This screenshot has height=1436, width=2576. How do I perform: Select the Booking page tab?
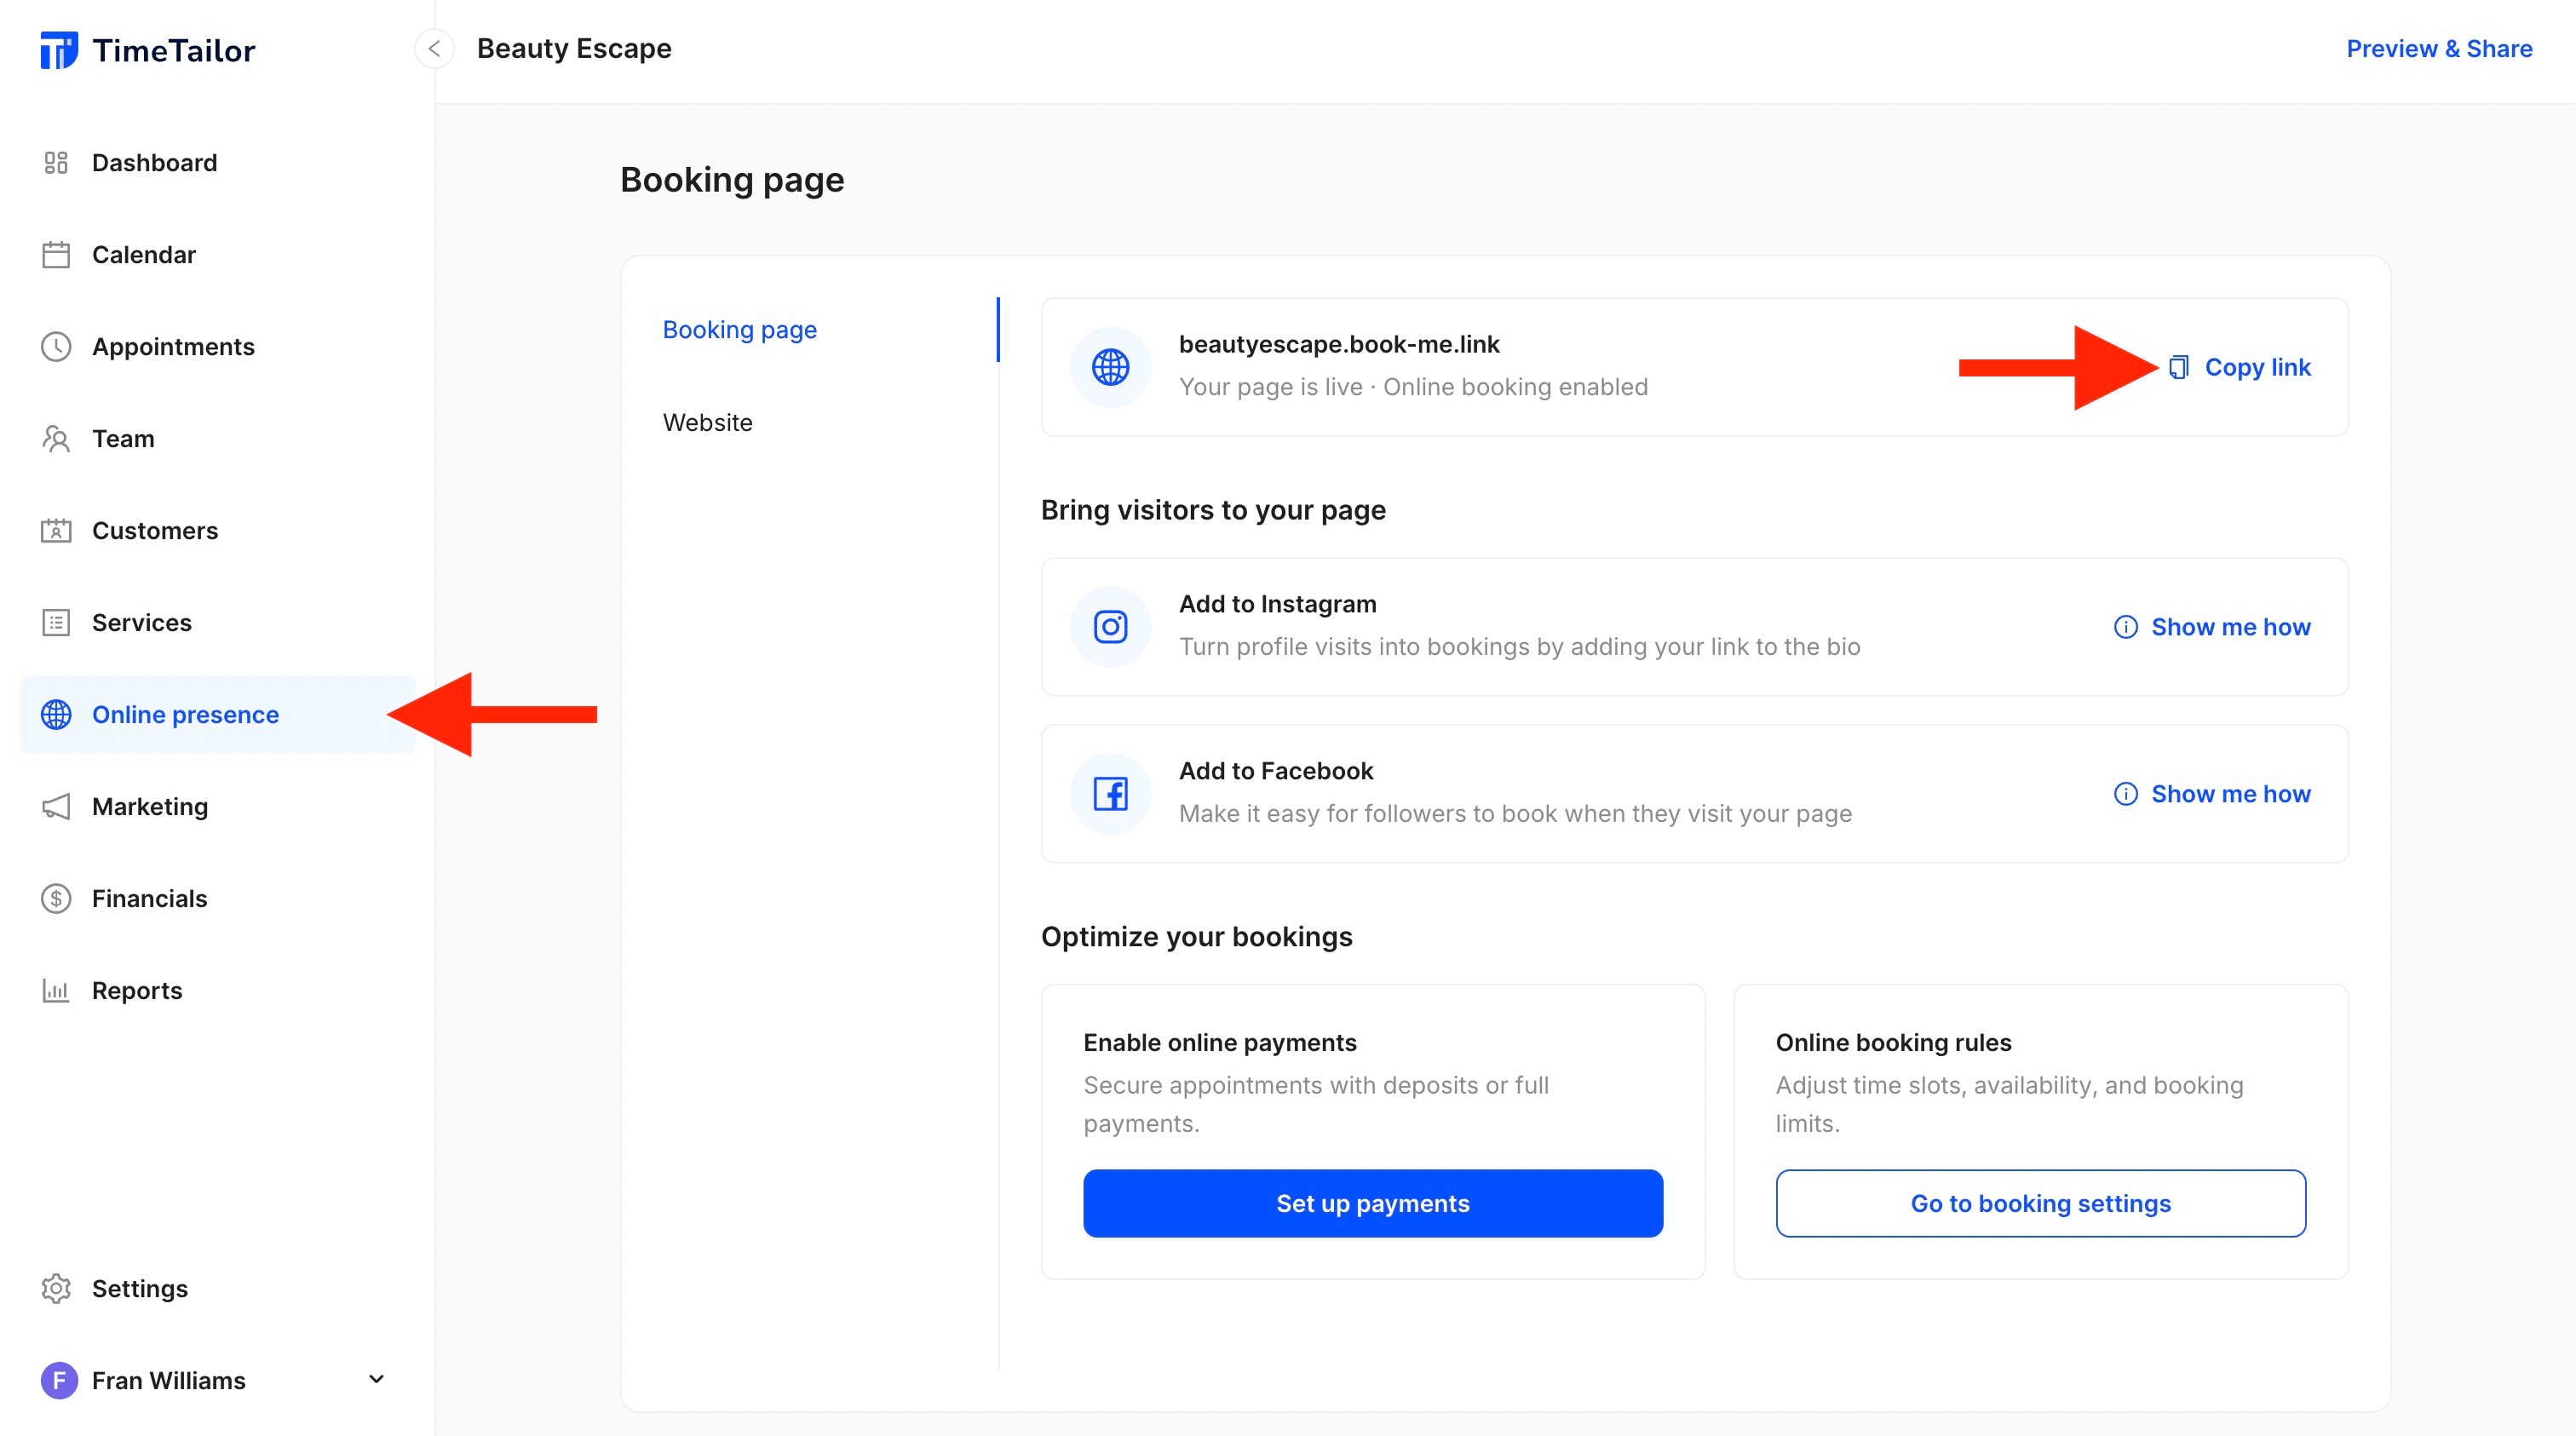[x=739, y=330]
